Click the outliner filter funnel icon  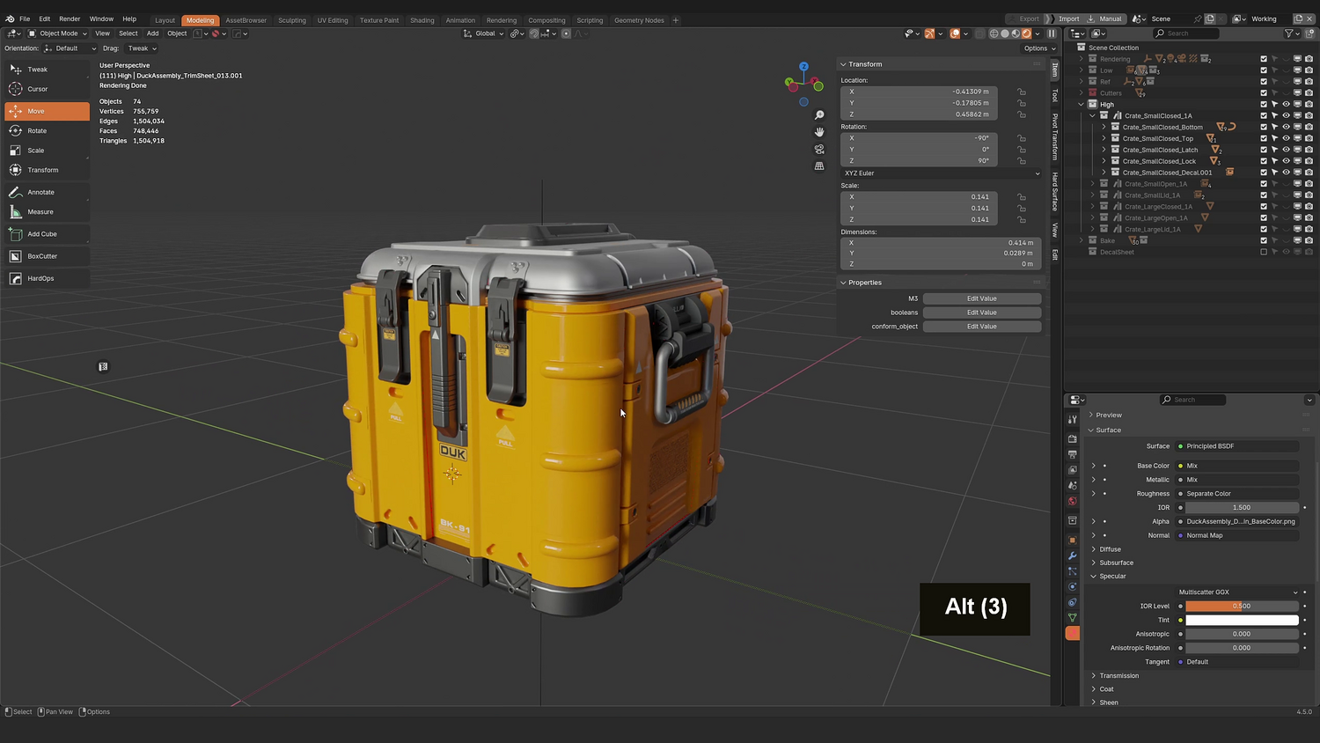(x=1289, y=33)
